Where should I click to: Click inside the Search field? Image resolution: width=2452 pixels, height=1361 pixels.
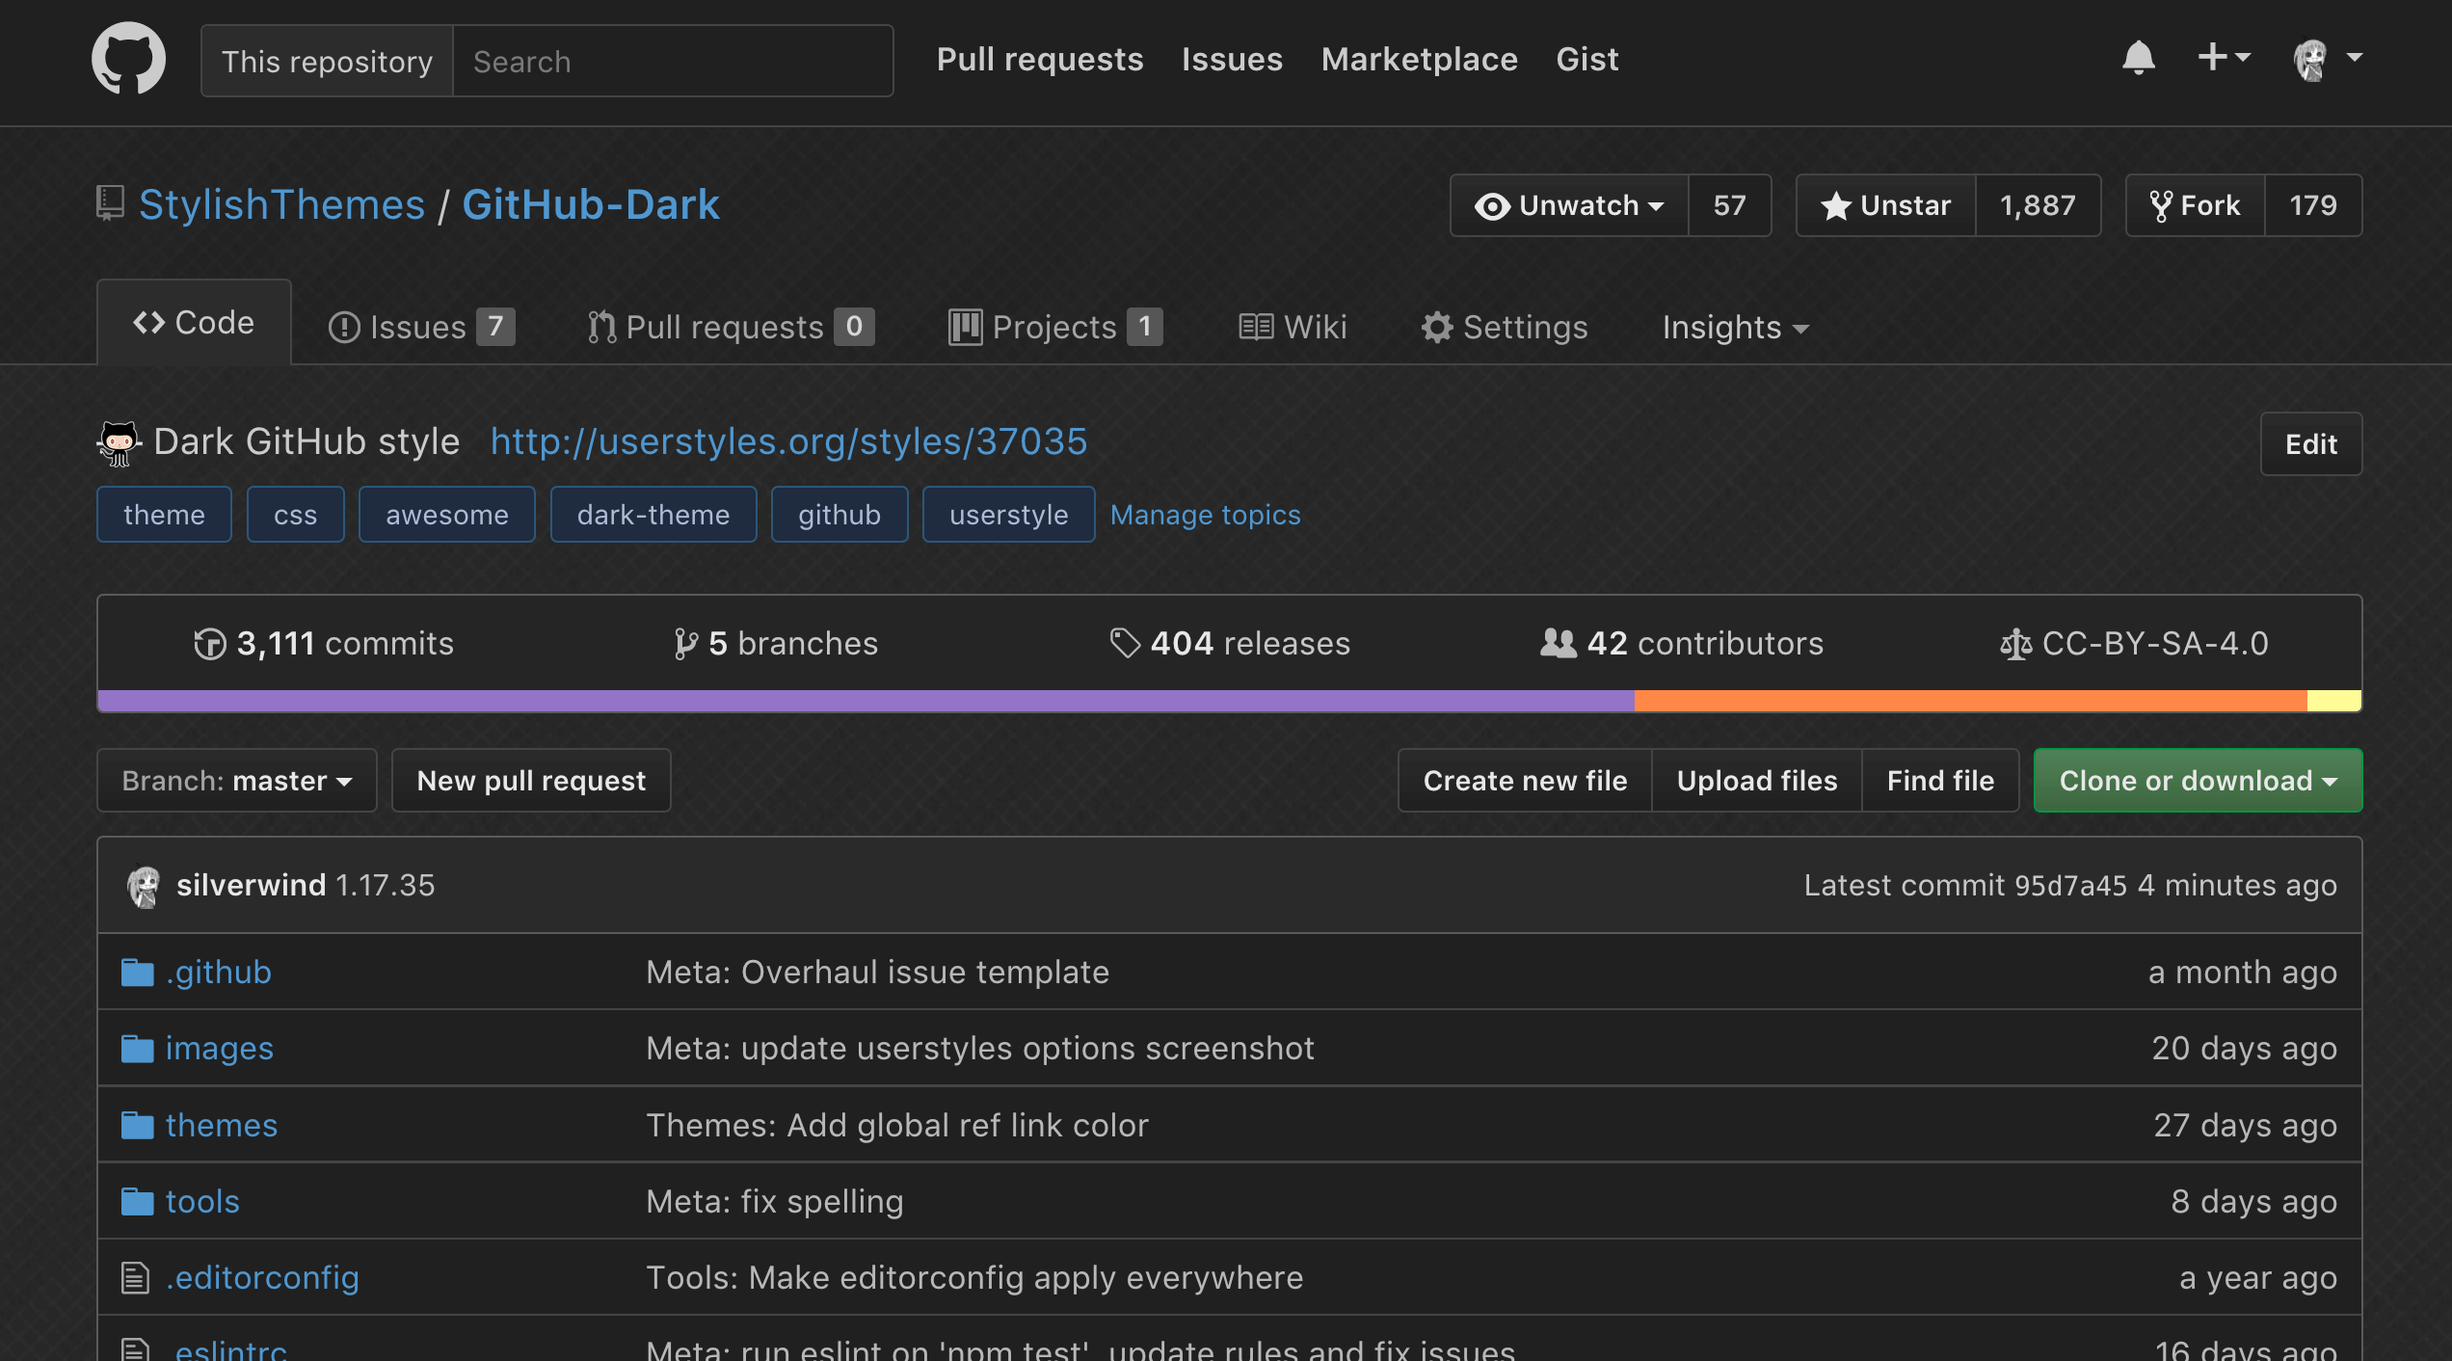point(675,61)
